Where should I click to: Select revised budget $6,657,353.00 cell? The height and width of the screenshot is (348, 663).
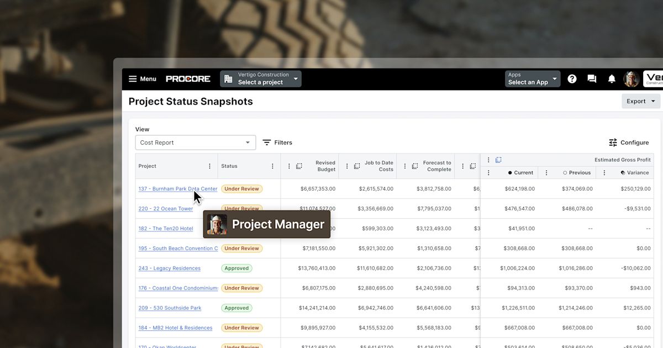coord(318,189)
